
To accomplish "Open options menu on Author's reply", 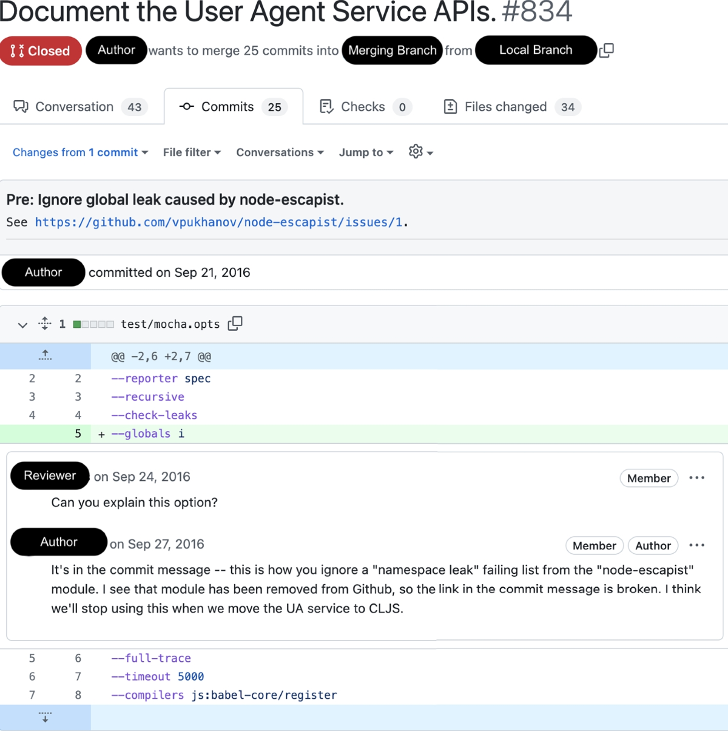I will pyautogui.click(x=696, y=545).
